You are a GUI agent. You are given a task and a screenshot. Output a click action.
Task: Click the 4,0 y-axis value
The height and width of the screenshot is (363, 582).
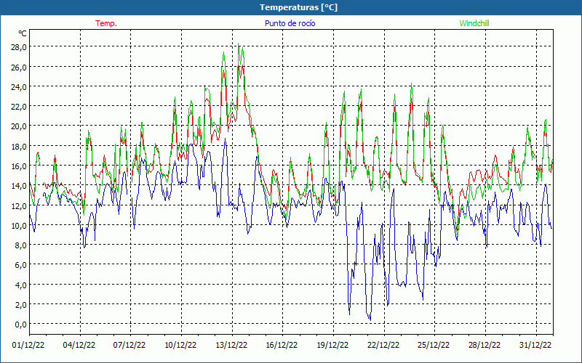[21, 285]
